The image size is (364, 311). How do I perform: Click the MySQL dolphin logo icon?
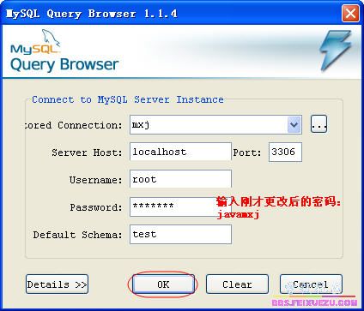[35, 42]
